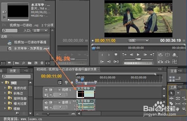Screen dimensions: 187x121
Task: Click Set unnumbered marker in timeline header
Action: 72,82
